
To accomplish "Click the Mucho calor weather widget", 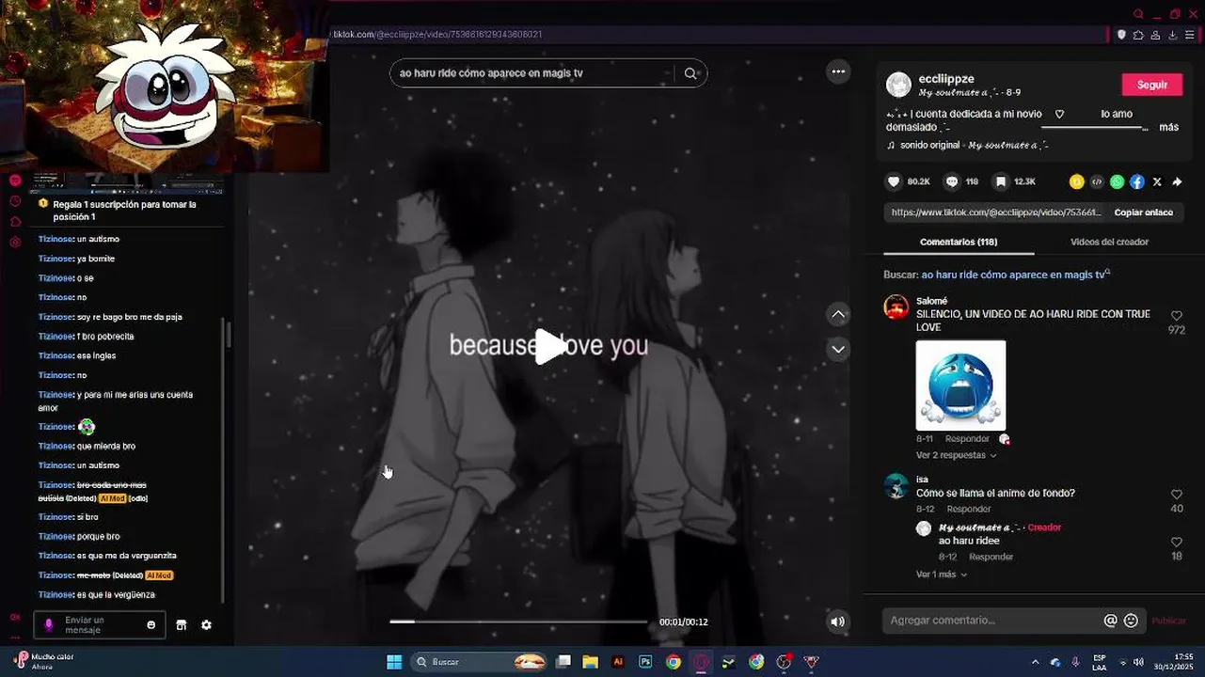I will tap(43, 661).
